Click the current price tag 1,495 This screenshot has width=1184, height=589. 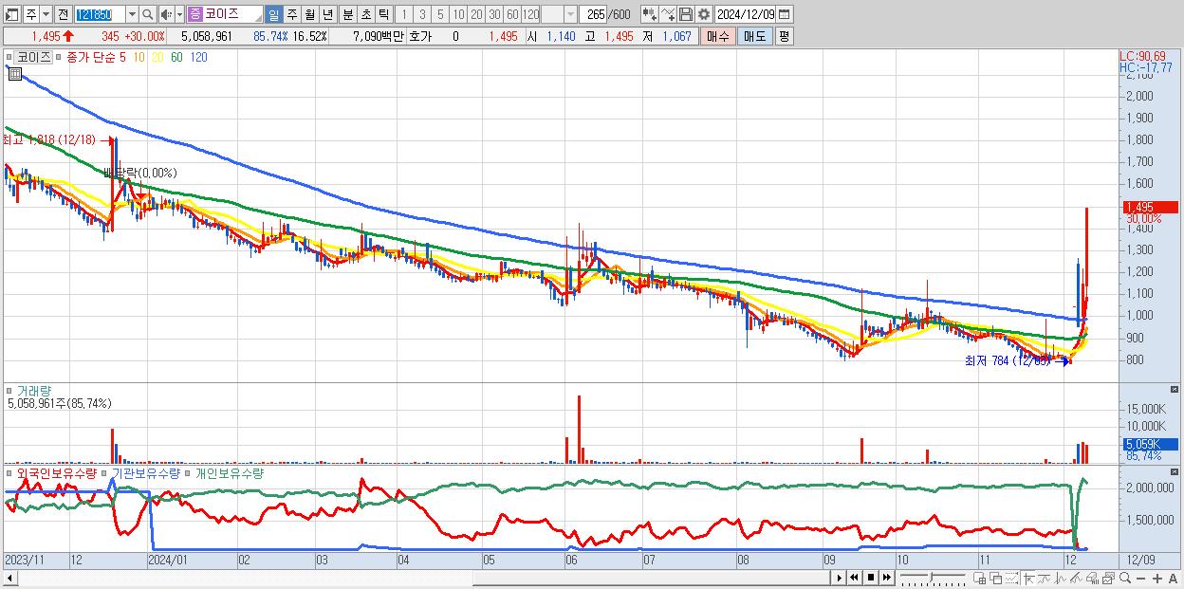pos(1149,207)
